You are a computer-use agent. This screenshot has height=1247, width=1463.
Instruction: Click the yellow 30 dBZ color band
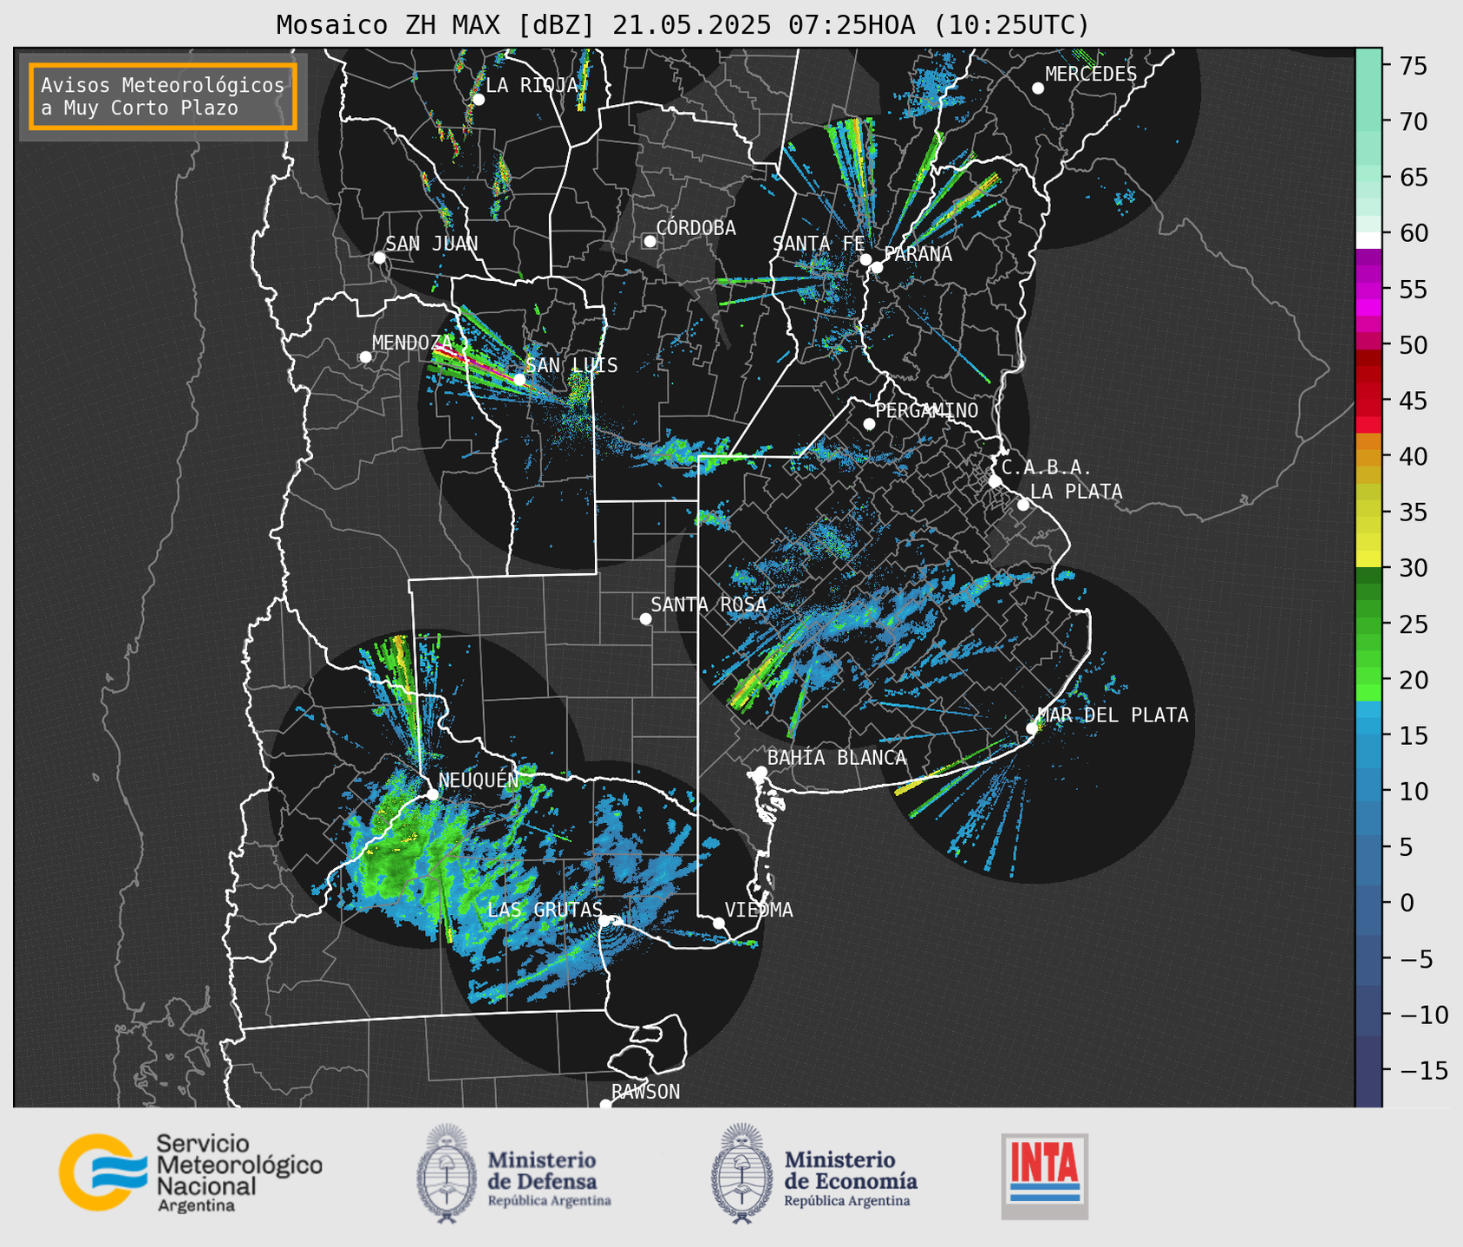[x=1368, y=558]
